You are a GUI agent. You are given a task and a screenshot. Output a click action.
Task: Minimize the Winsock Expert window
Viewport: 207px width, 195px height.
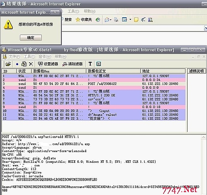tap(185, 50)
